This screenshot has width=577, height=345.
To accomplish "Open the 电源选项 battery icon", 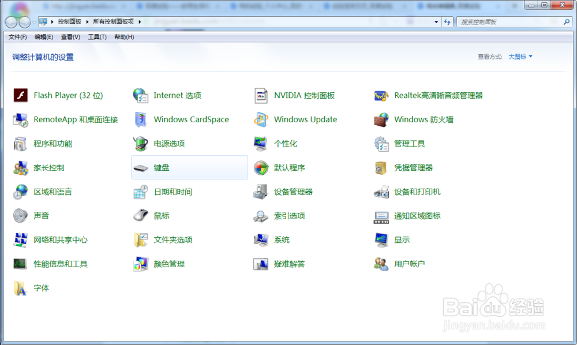I will coord(141,144).
